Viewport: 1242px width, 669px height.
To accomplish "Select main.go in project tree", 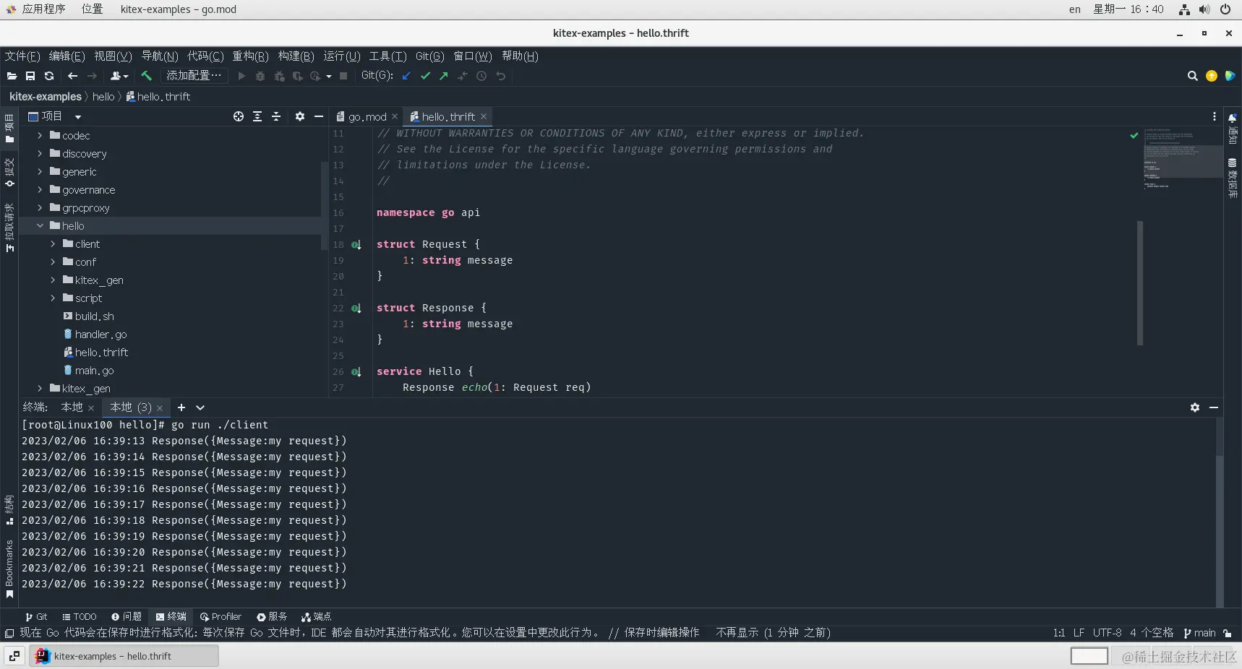I will (94, 371).
